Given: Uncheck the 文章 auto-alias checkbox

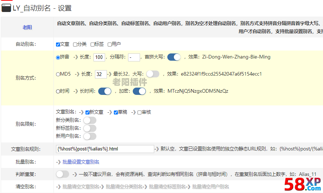Looking at the screenshot, I should click(x=58, y=44).
